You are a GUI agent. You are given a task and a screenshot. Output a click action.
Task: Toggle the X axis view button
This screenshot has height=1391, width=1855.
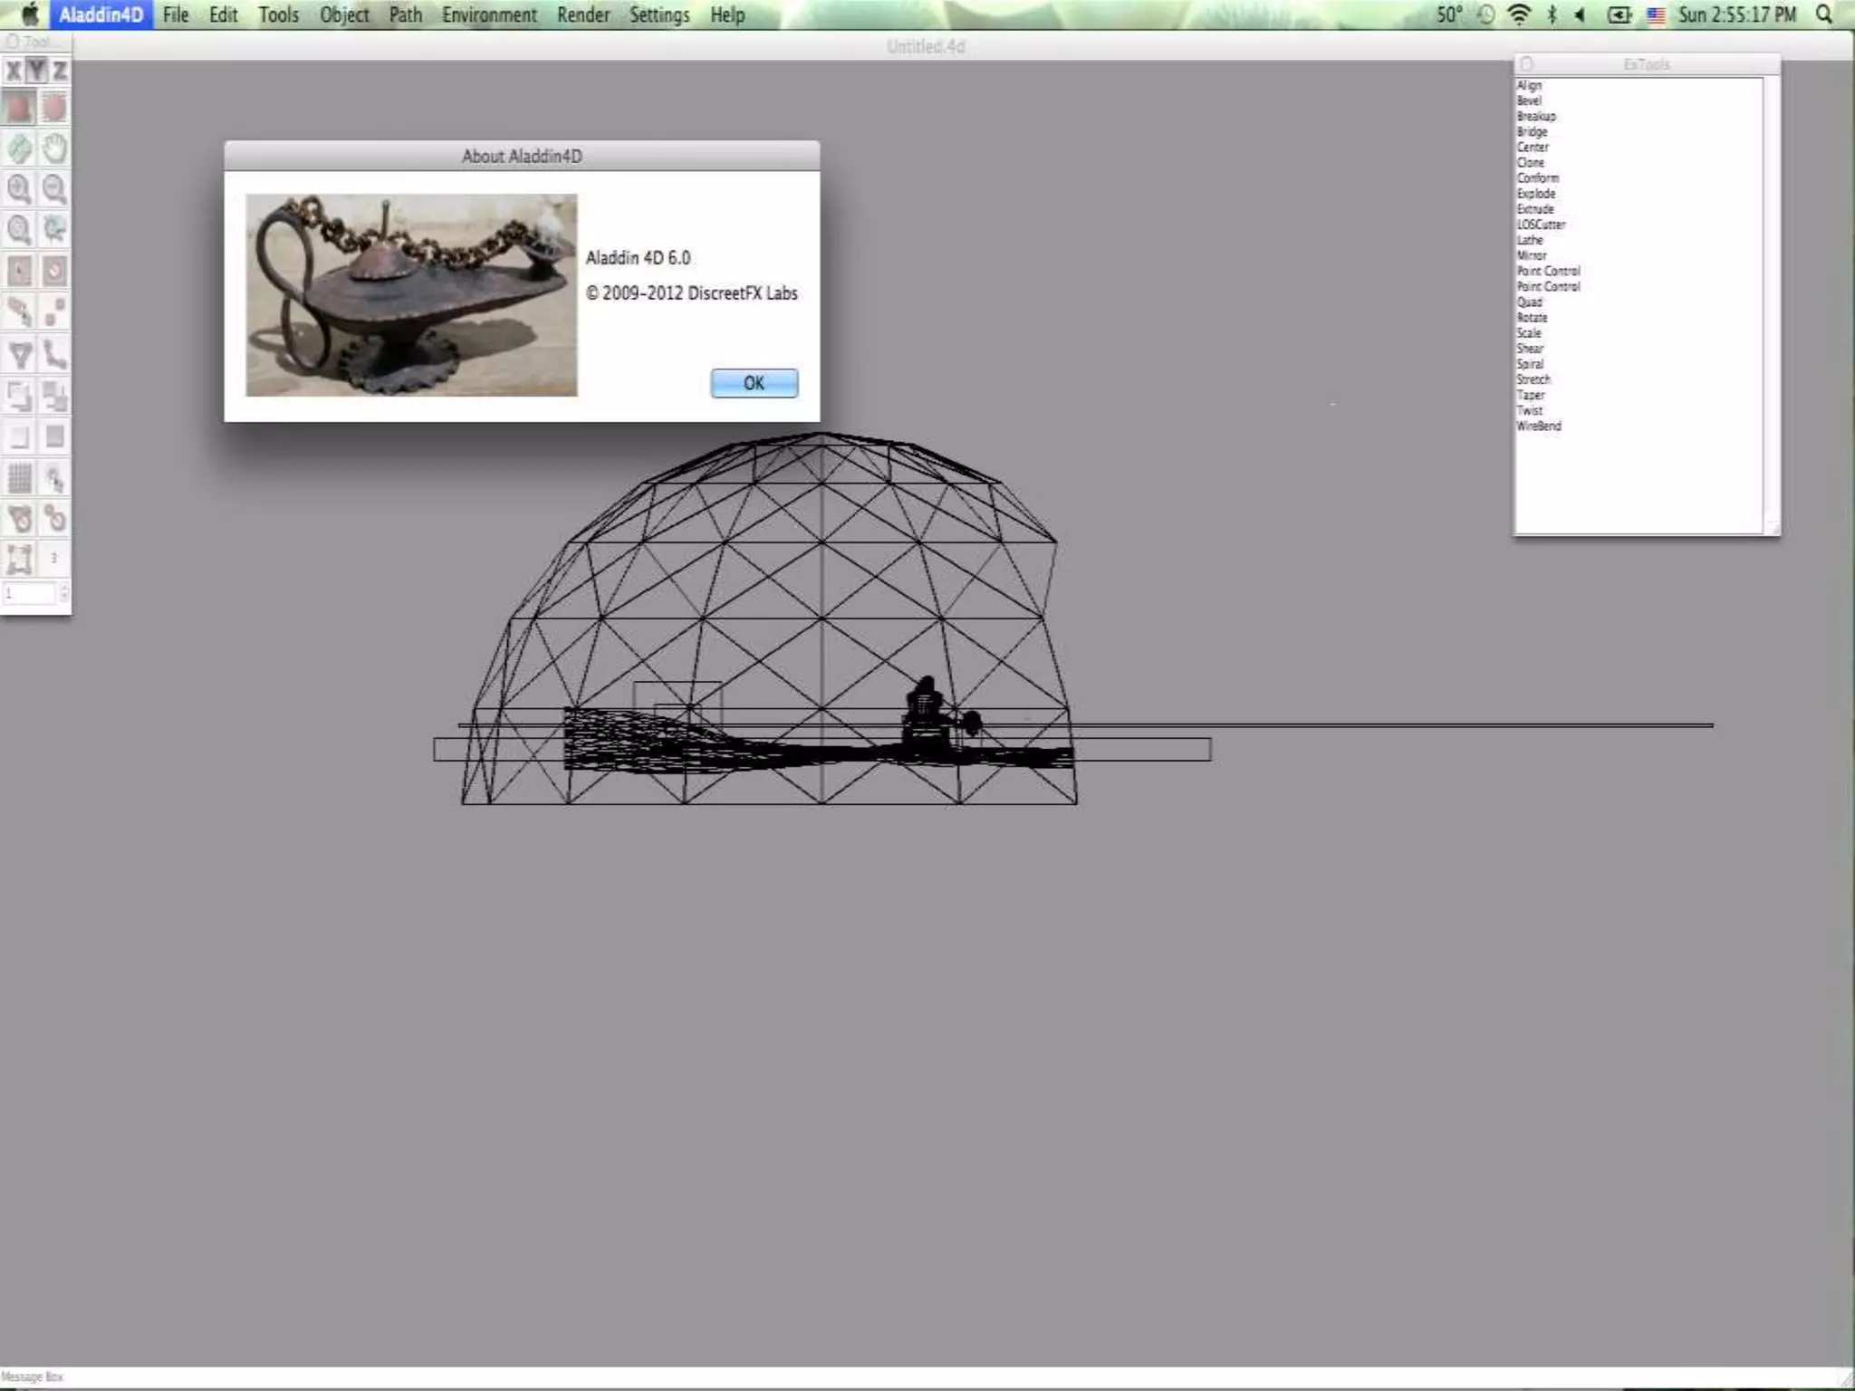pyautogui.click(x=14, y=71)
